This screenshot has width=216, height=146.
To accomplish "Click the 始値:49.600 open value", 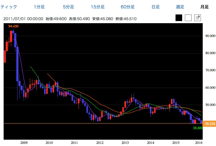I will (x=56, y=19).
